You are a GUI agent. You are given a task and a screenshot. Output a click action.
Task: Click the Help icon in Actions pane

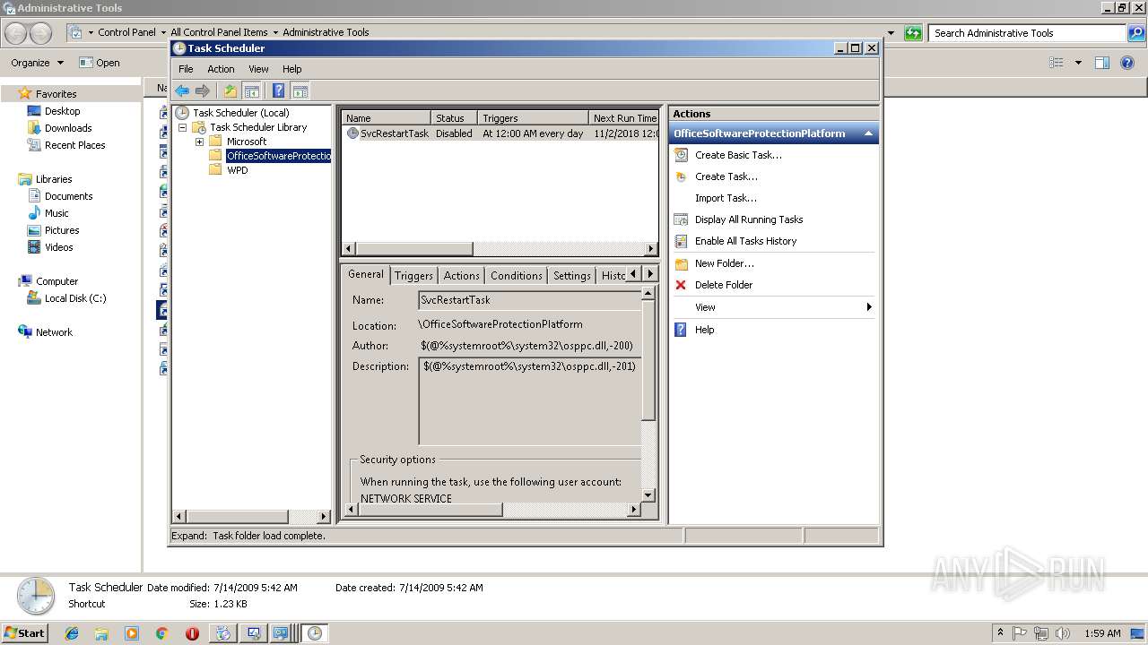681,330
